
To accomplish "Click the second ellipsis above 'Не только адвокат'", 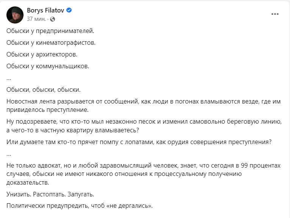I will tap(9, 155).
